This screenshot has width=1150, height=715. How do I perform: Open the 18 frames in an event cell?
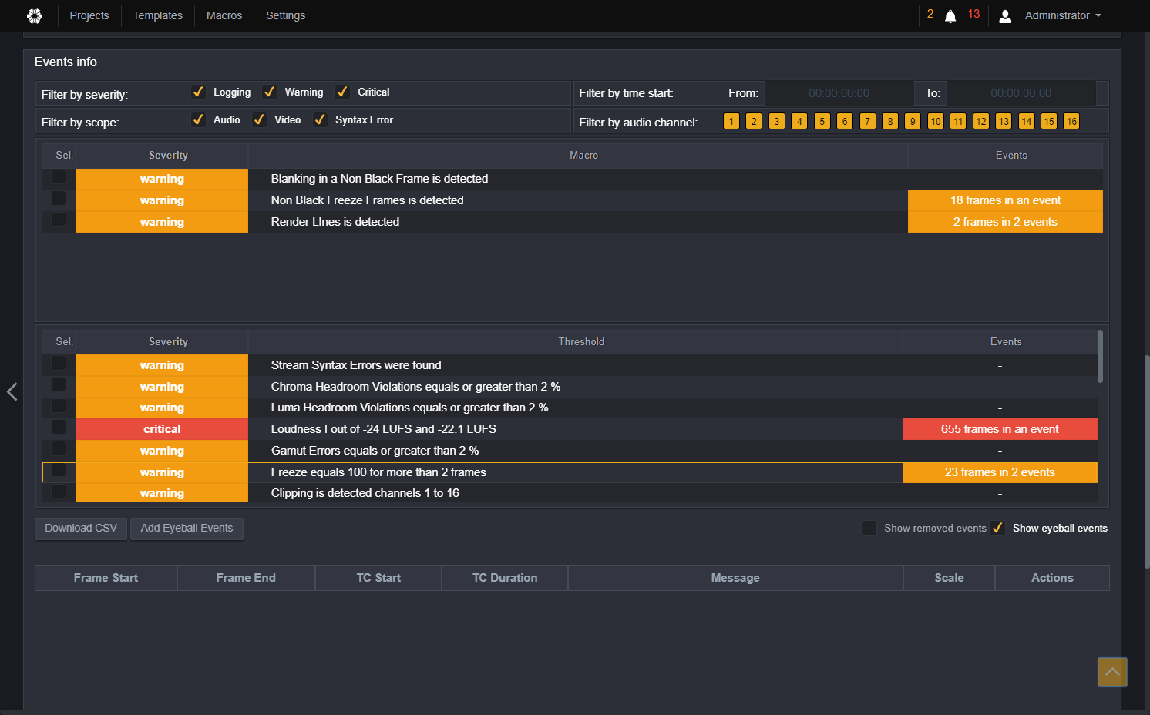pos(1005,200)
